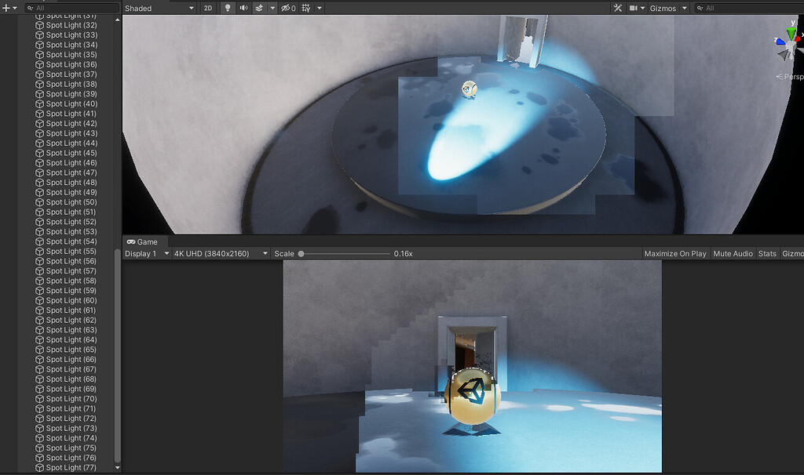Open the Shaded draw mode dropdown
This screenshot has width=804, height=475.
(157, 8)
